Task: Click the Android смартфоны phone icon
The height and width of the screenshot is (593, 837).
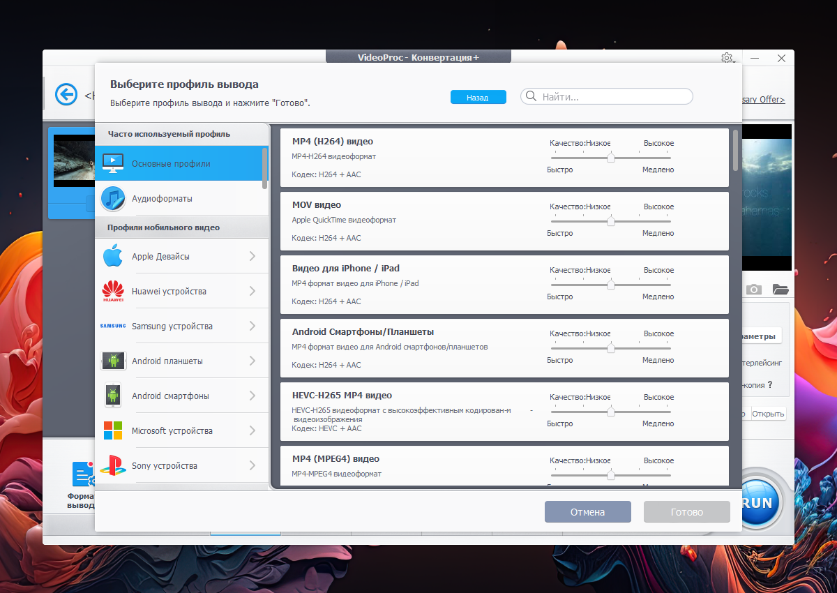Action: point(113,396)
